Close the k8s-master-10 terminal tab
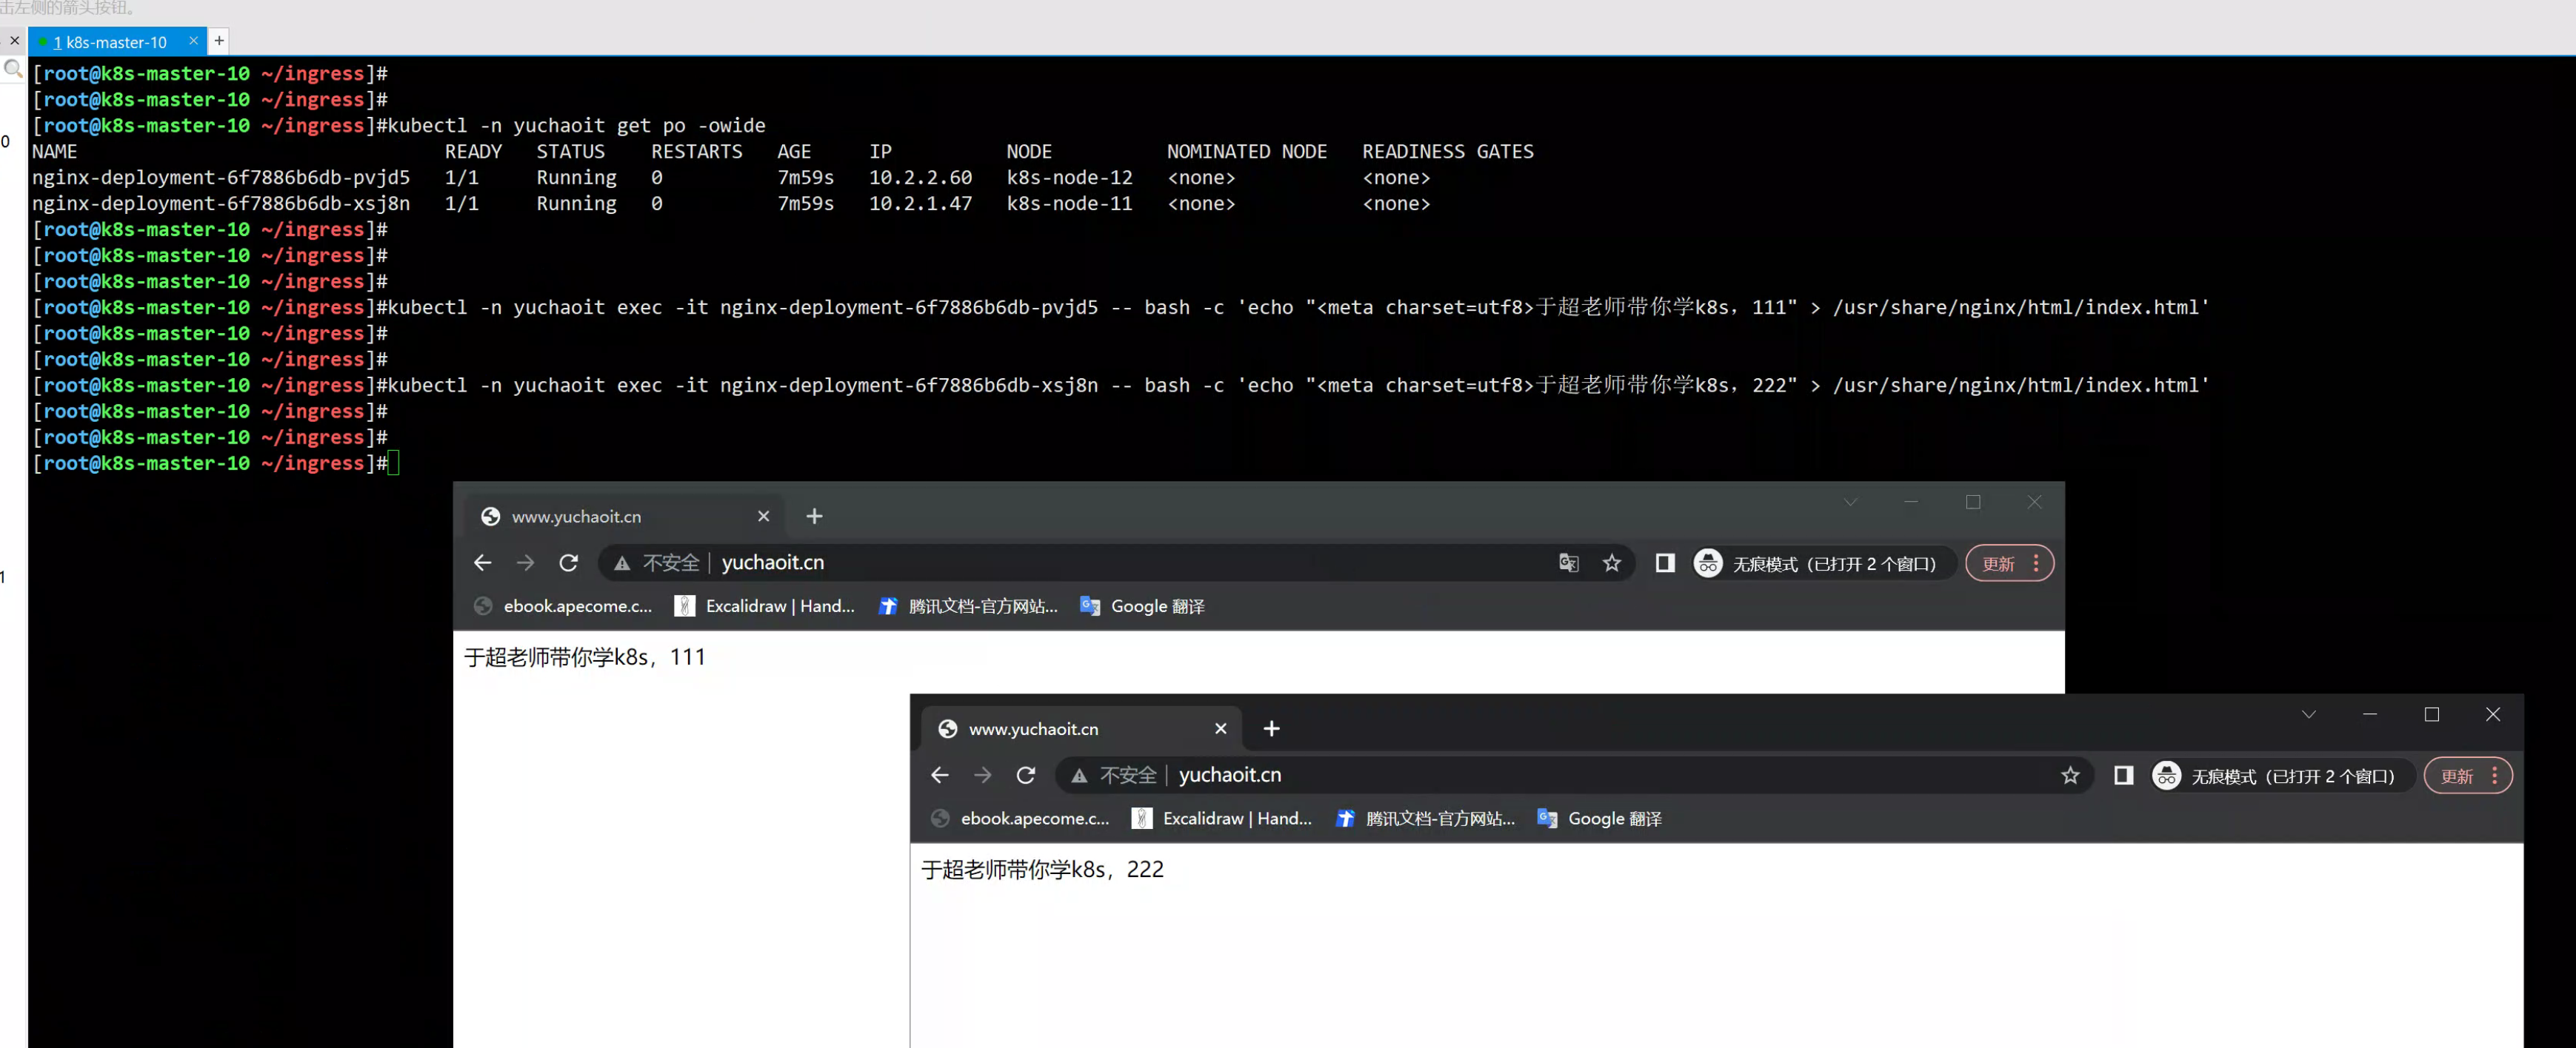This screenshot has height=1048, width=2576. click(193, 41)
